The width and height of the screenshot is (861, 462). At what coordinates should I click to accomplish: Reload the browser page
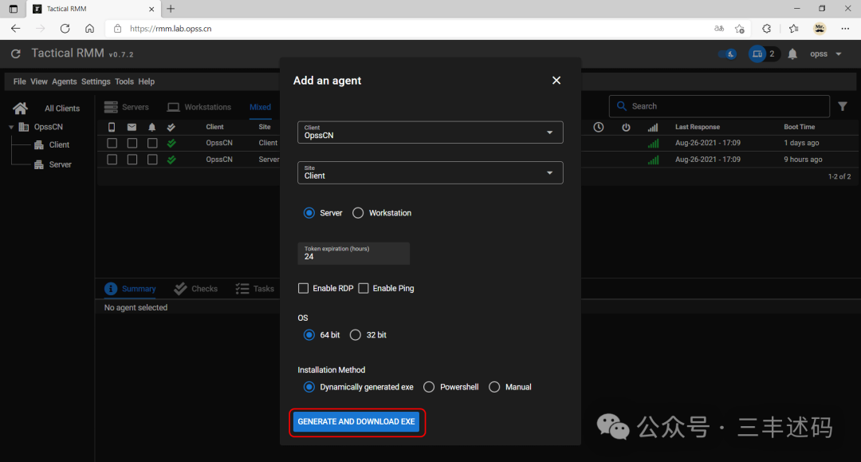click(65, 29)
